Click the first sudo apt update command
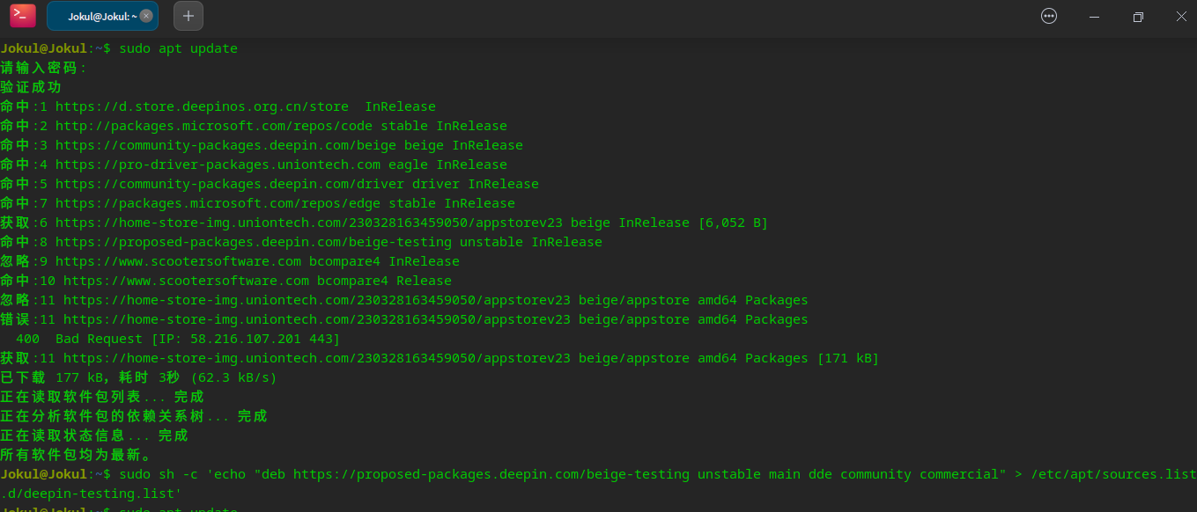Image resolution: width=1197 pixels, height=512 pixels. tap(178, 48)
